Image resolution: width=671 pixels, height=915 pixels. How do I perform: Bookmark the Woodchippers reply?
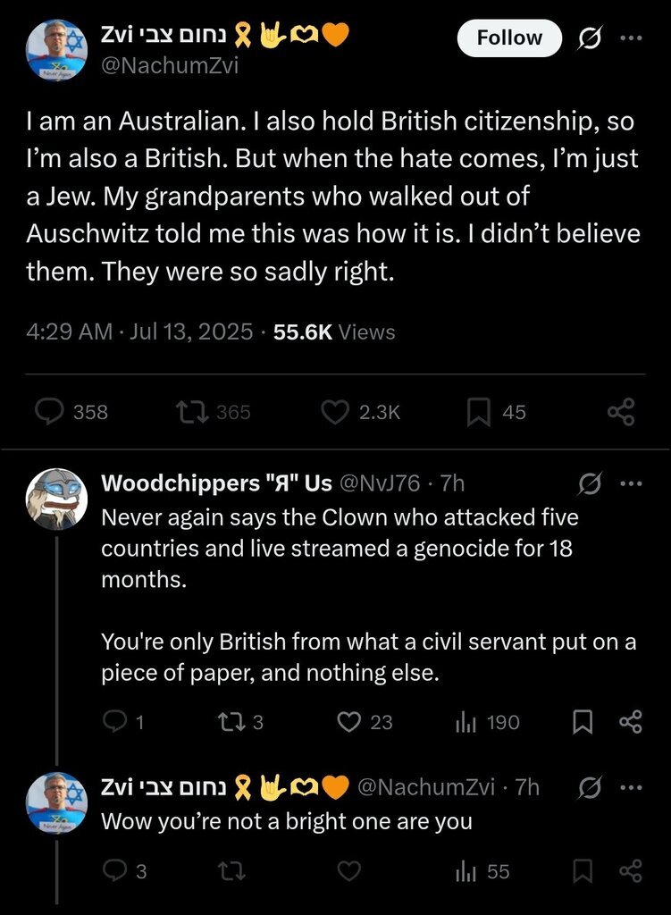pos(583,722)
